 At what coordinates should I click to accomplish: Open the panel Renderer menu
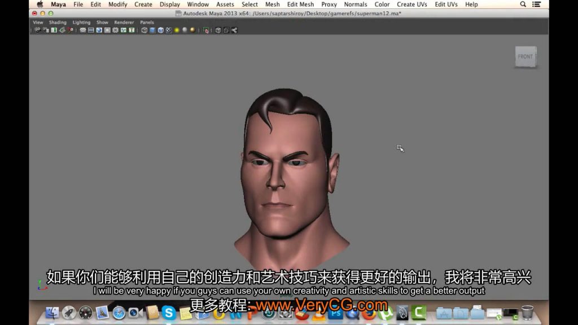pos(124,23)
